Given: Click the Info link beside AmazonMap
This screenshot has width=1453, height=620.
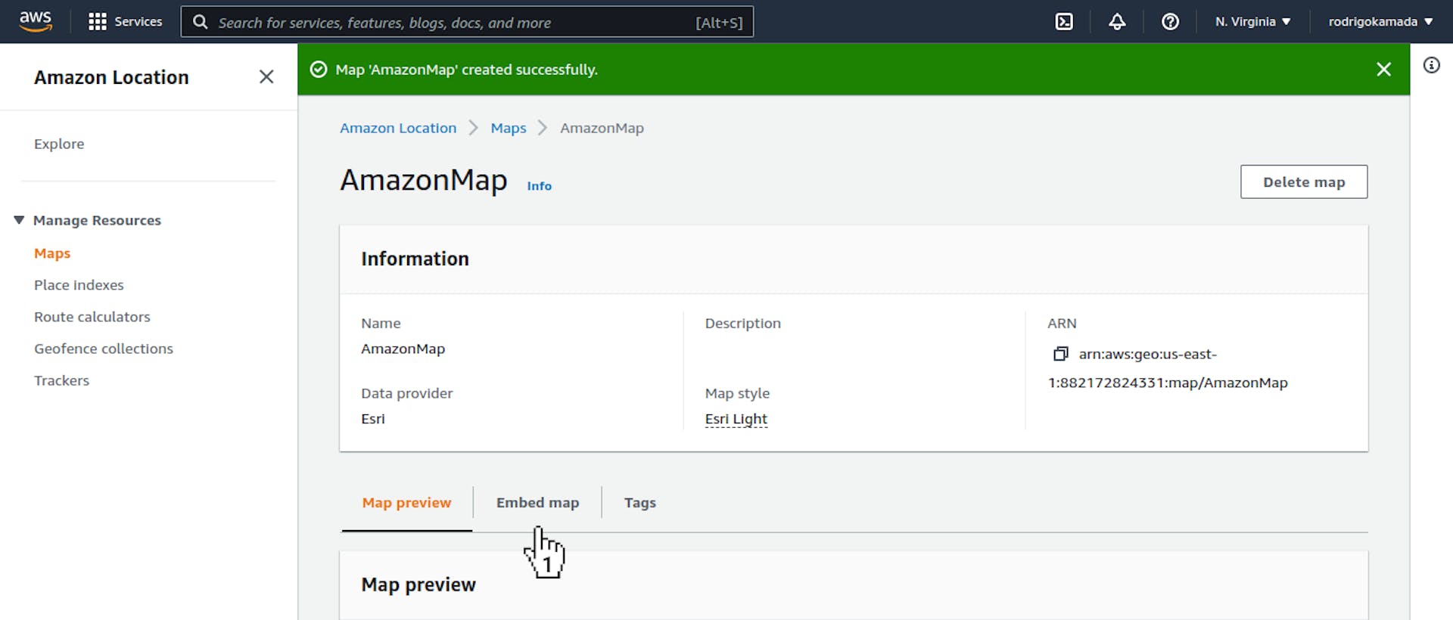Looking at the screenshot, I should (x=539, y=186).
